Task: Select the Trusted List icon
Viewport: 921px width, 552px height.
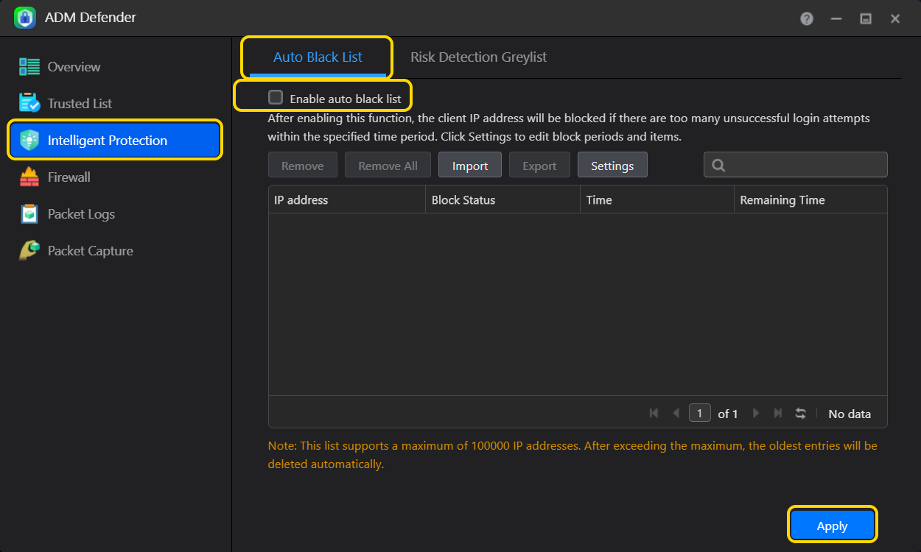Action: pyautogui.click(x=29, y=104)
